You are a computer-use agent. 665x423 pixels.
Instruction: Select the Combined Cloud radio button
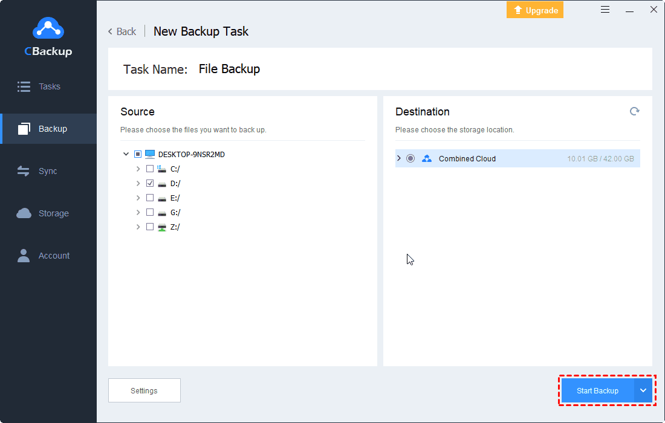tap(410, 158)
